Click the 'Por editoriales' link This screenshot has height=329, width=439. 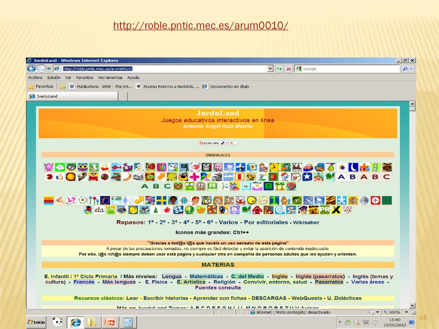click(266, 222)
